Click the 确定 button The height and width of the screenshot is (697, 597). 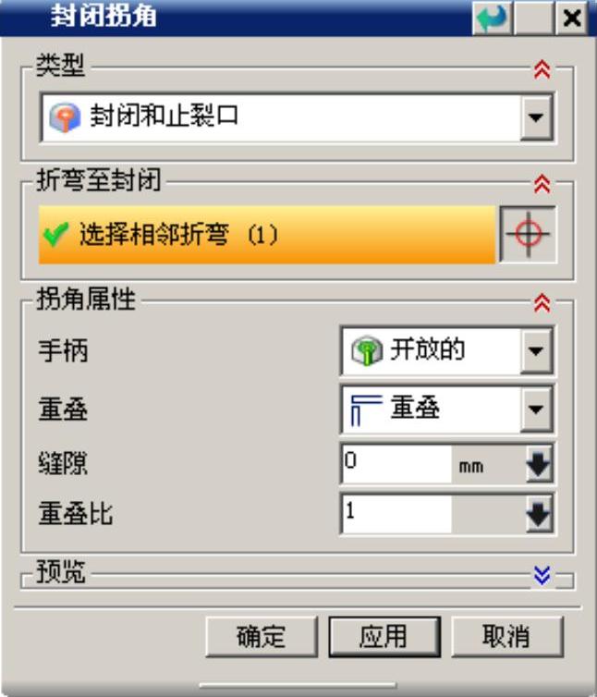point(262,637)
